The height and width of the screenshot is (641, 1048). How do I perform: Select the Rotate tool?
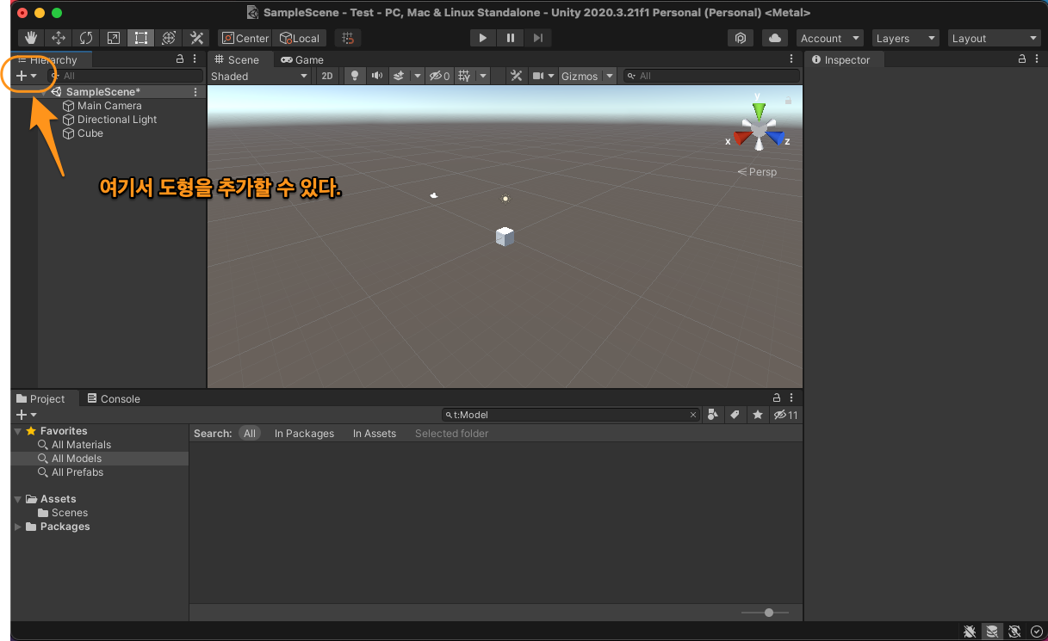(x=86, y=38)
